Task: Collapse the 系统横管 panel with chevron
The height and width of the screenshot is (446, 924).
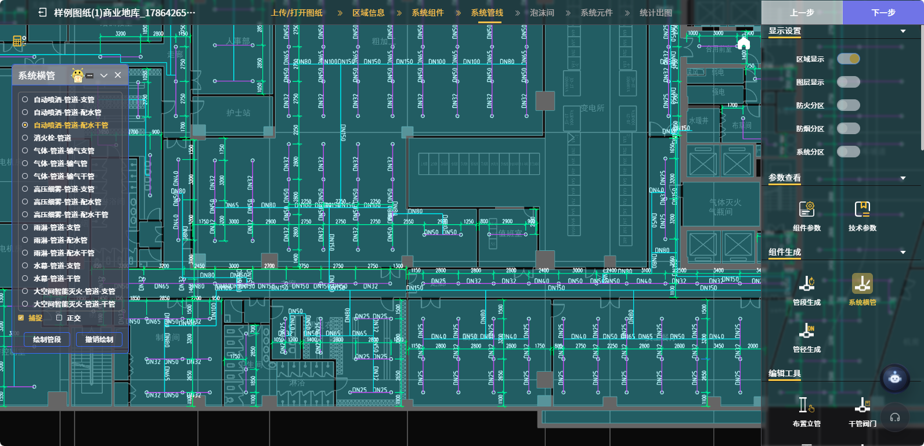Action: (x=104, y=75)
